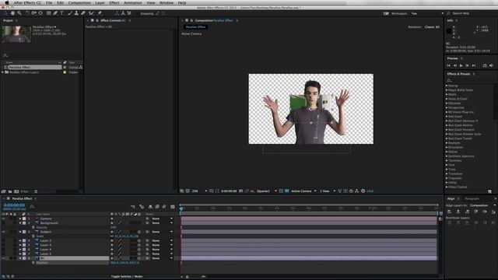Jump to first frame in Preview panel
This screenshot has height=280, width=498.
coord(448,65)
